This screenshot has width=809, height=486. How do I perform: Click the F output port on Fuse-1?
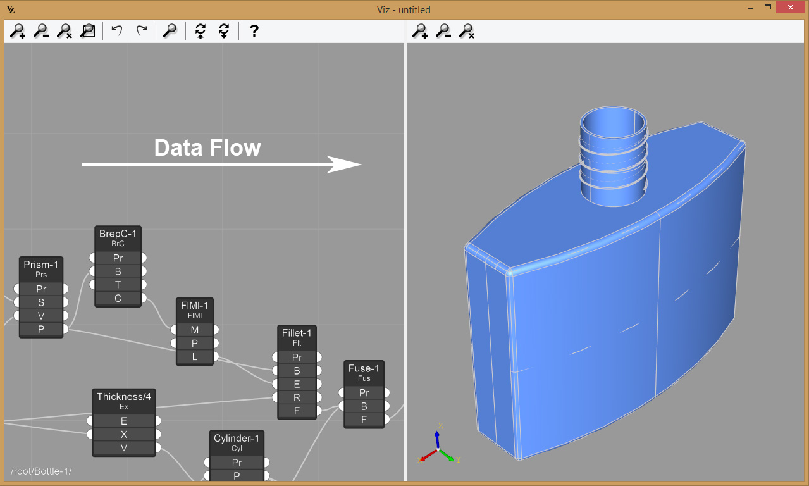point(386,420)
